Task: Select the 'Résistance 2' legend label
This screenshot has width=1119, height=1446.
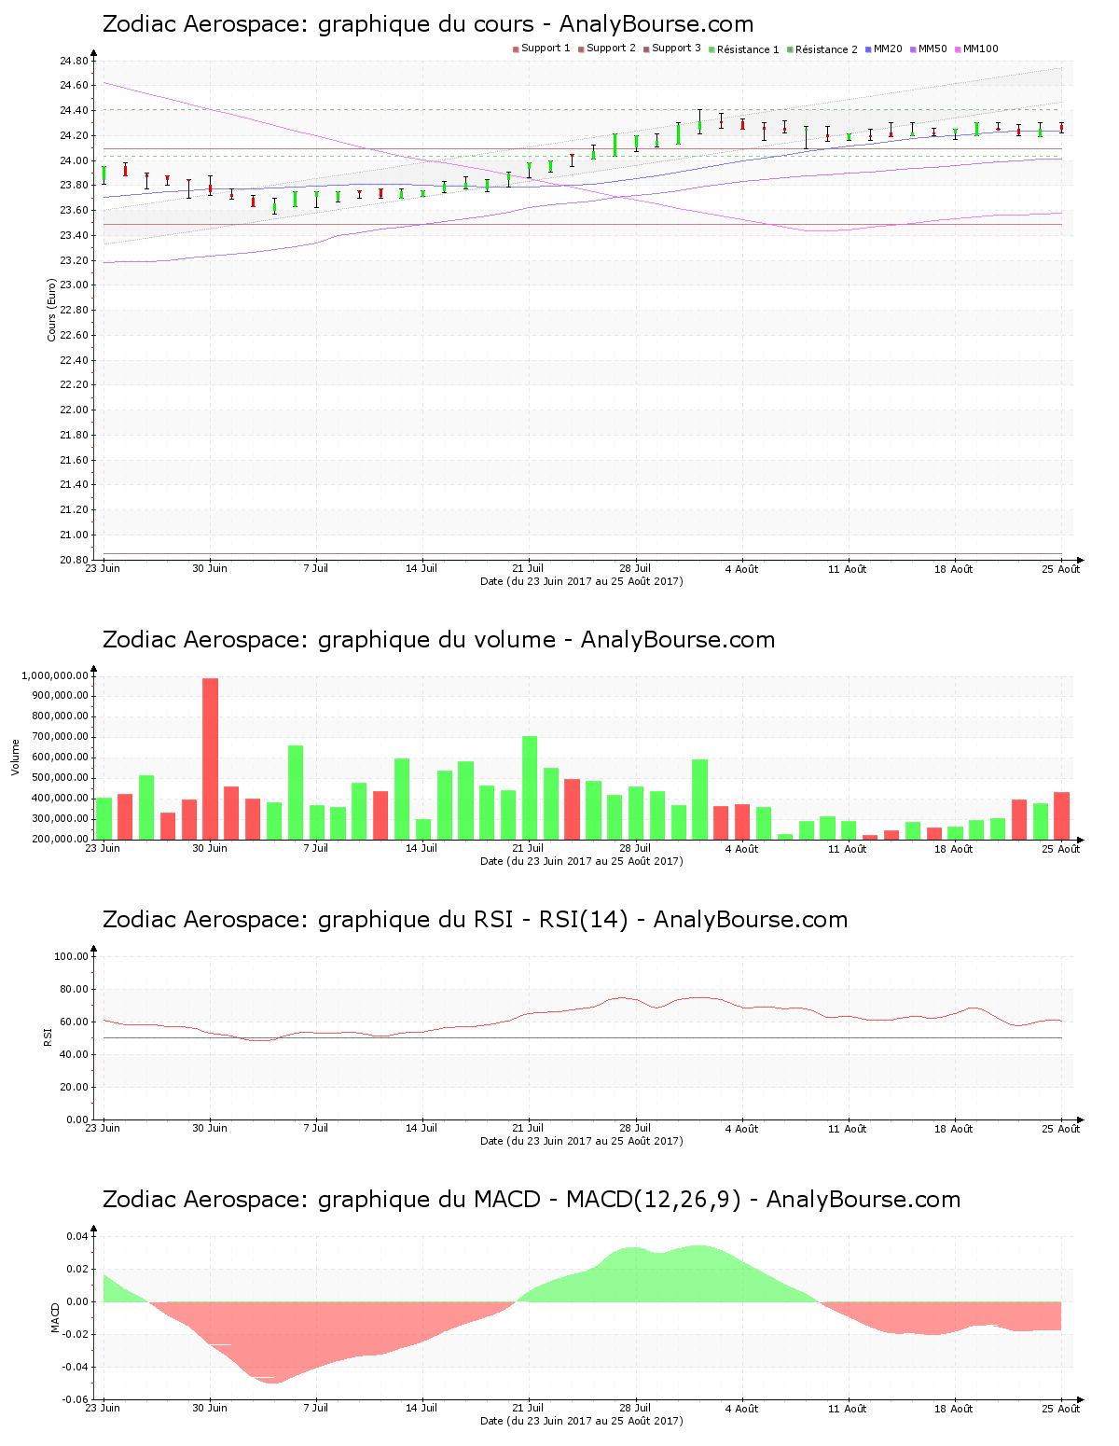Action: pyautogui.click(x=826, y=49)
